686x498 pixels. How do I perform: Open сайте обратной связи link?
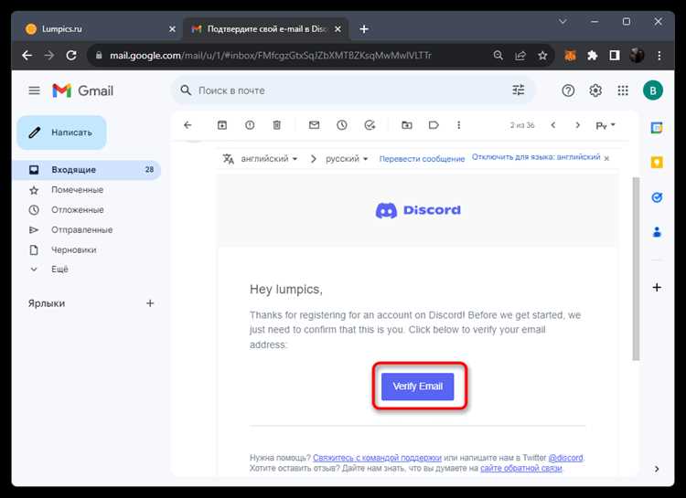(x=521, y=468)
